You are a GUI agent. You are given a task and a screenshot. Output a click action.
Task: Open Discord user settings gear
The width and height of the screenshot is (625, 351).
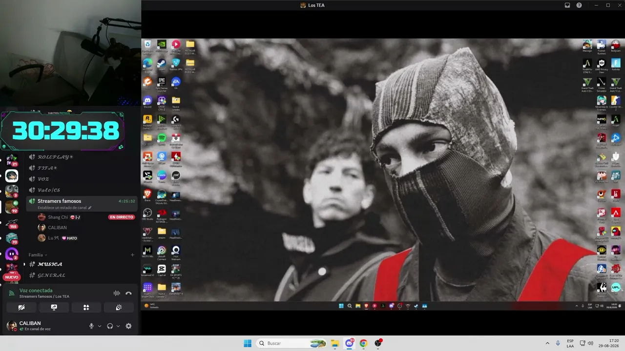pos(128,326)
